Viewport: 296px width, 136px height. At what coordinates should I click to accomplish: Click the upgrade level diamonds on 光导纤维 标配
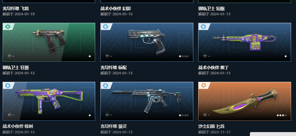[x=184, y=56]
